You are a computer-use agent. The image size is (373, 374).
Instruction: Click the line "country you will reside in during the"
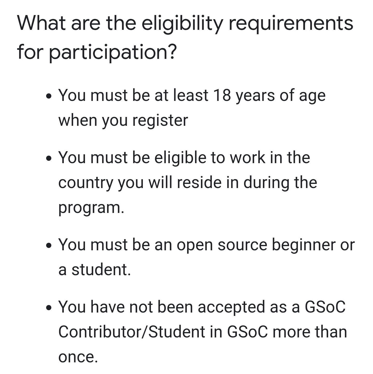(188, 183)
